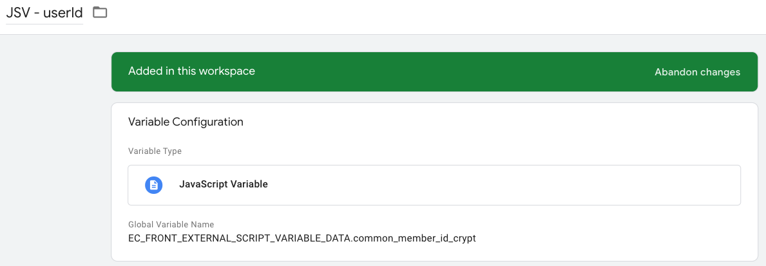The width and height of the screenshot is (766, 266).
Task: Open the Variable Configuration card heading
Action: click(x=186, y=122)
